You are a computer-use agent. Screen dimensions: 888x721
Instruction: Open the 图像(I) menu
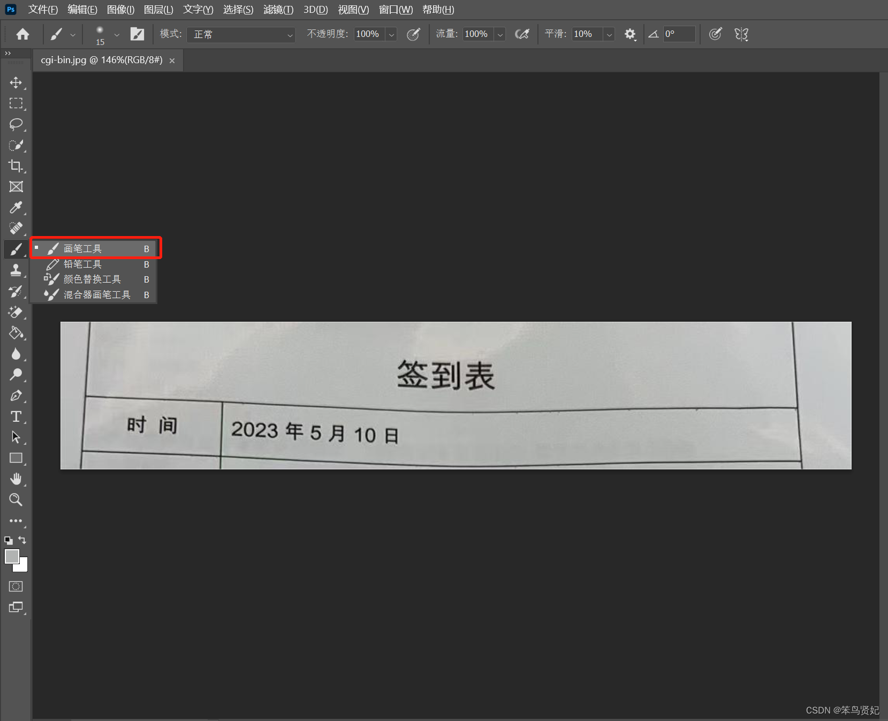121,10
